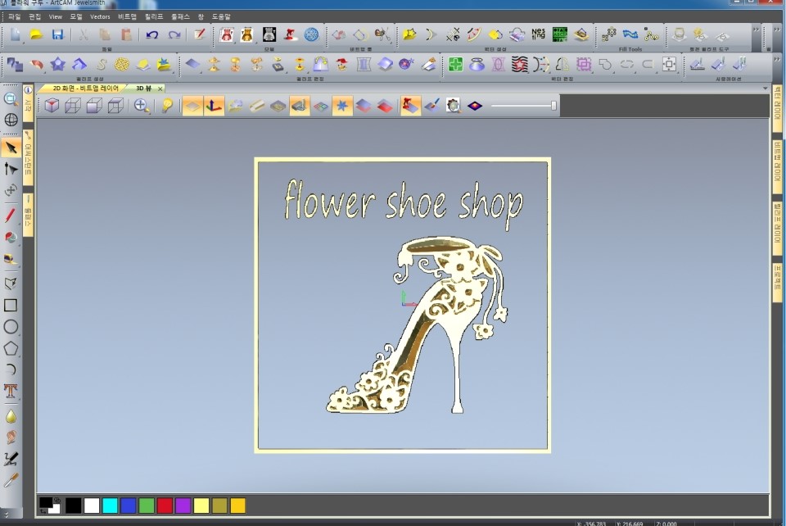This screenshot has height=526, width=786.
Task: Expand the hidden top toolbar overflow chevron
Action: pos(757,29)
